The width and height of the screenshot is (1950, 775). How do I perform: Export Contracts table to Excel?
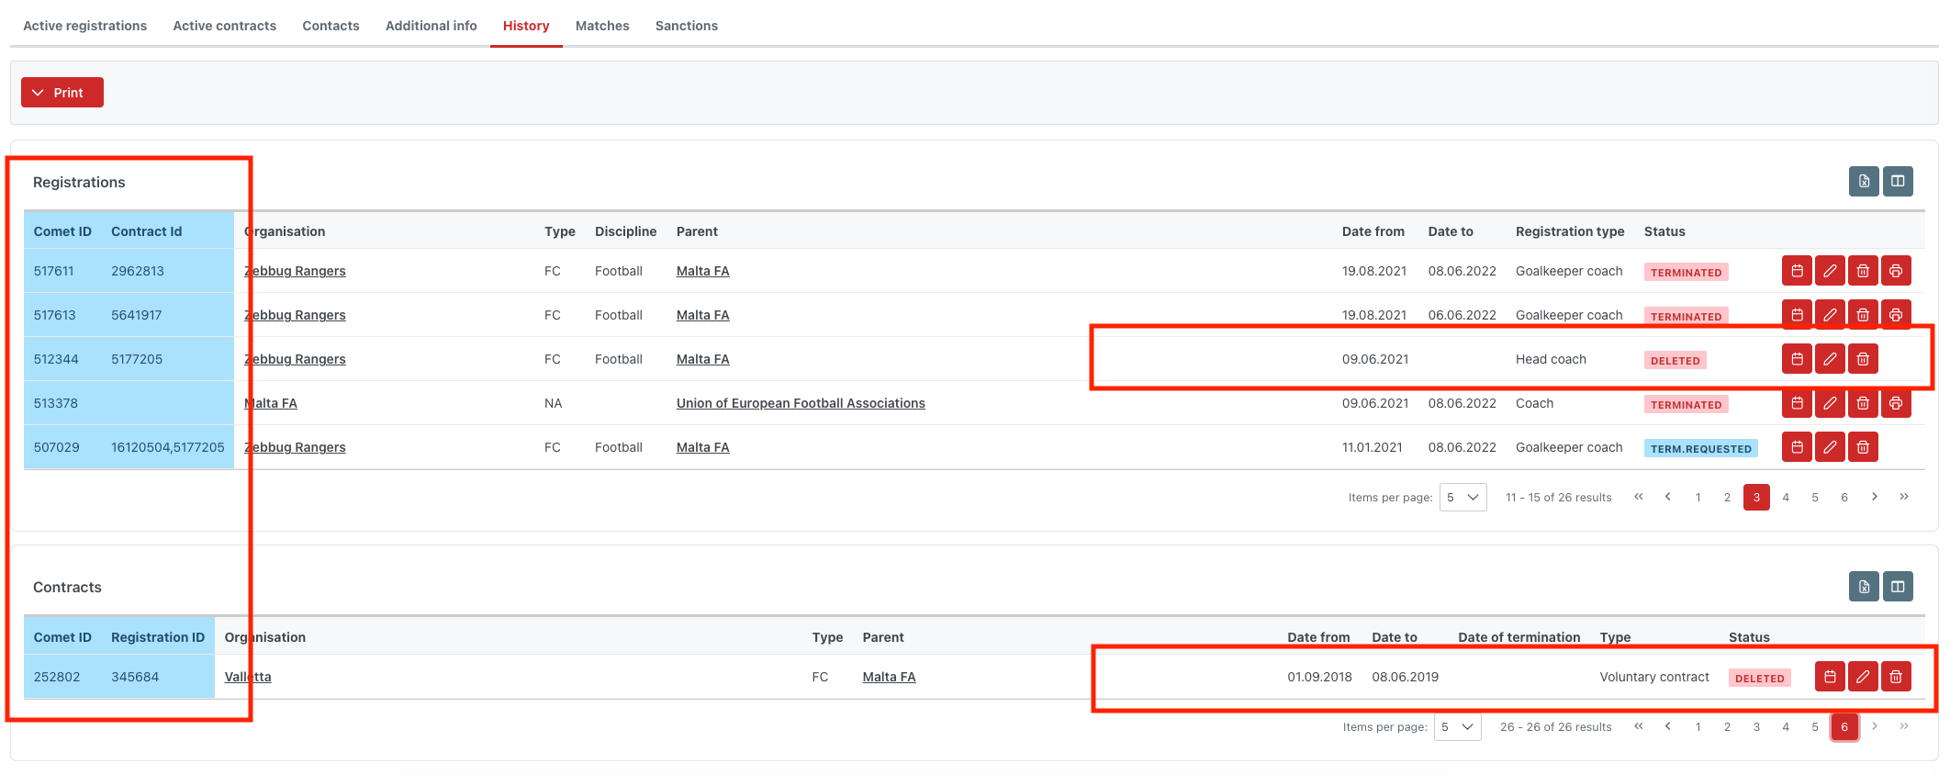coord(1864,586)
